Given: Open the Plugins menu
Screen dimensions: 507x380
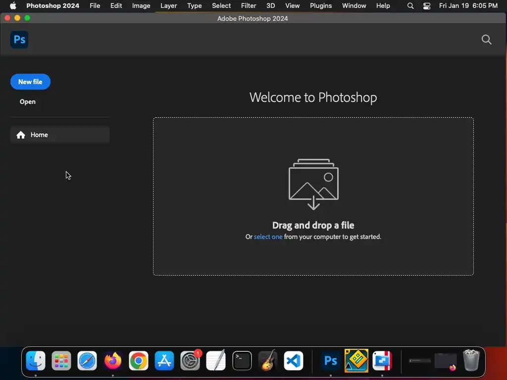Looking at the screenshot, I should 321,5.
